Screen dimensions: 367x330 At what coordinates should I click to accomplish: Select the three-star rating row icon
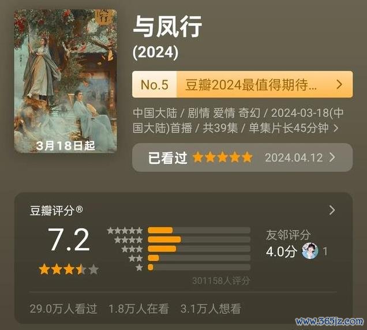[132, 249]
